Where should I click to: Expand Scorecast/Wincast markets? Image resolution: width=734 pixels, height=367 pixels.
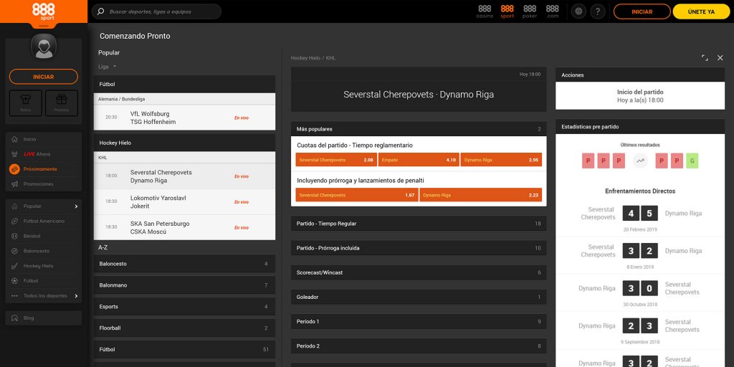click(x=419, y=272)
